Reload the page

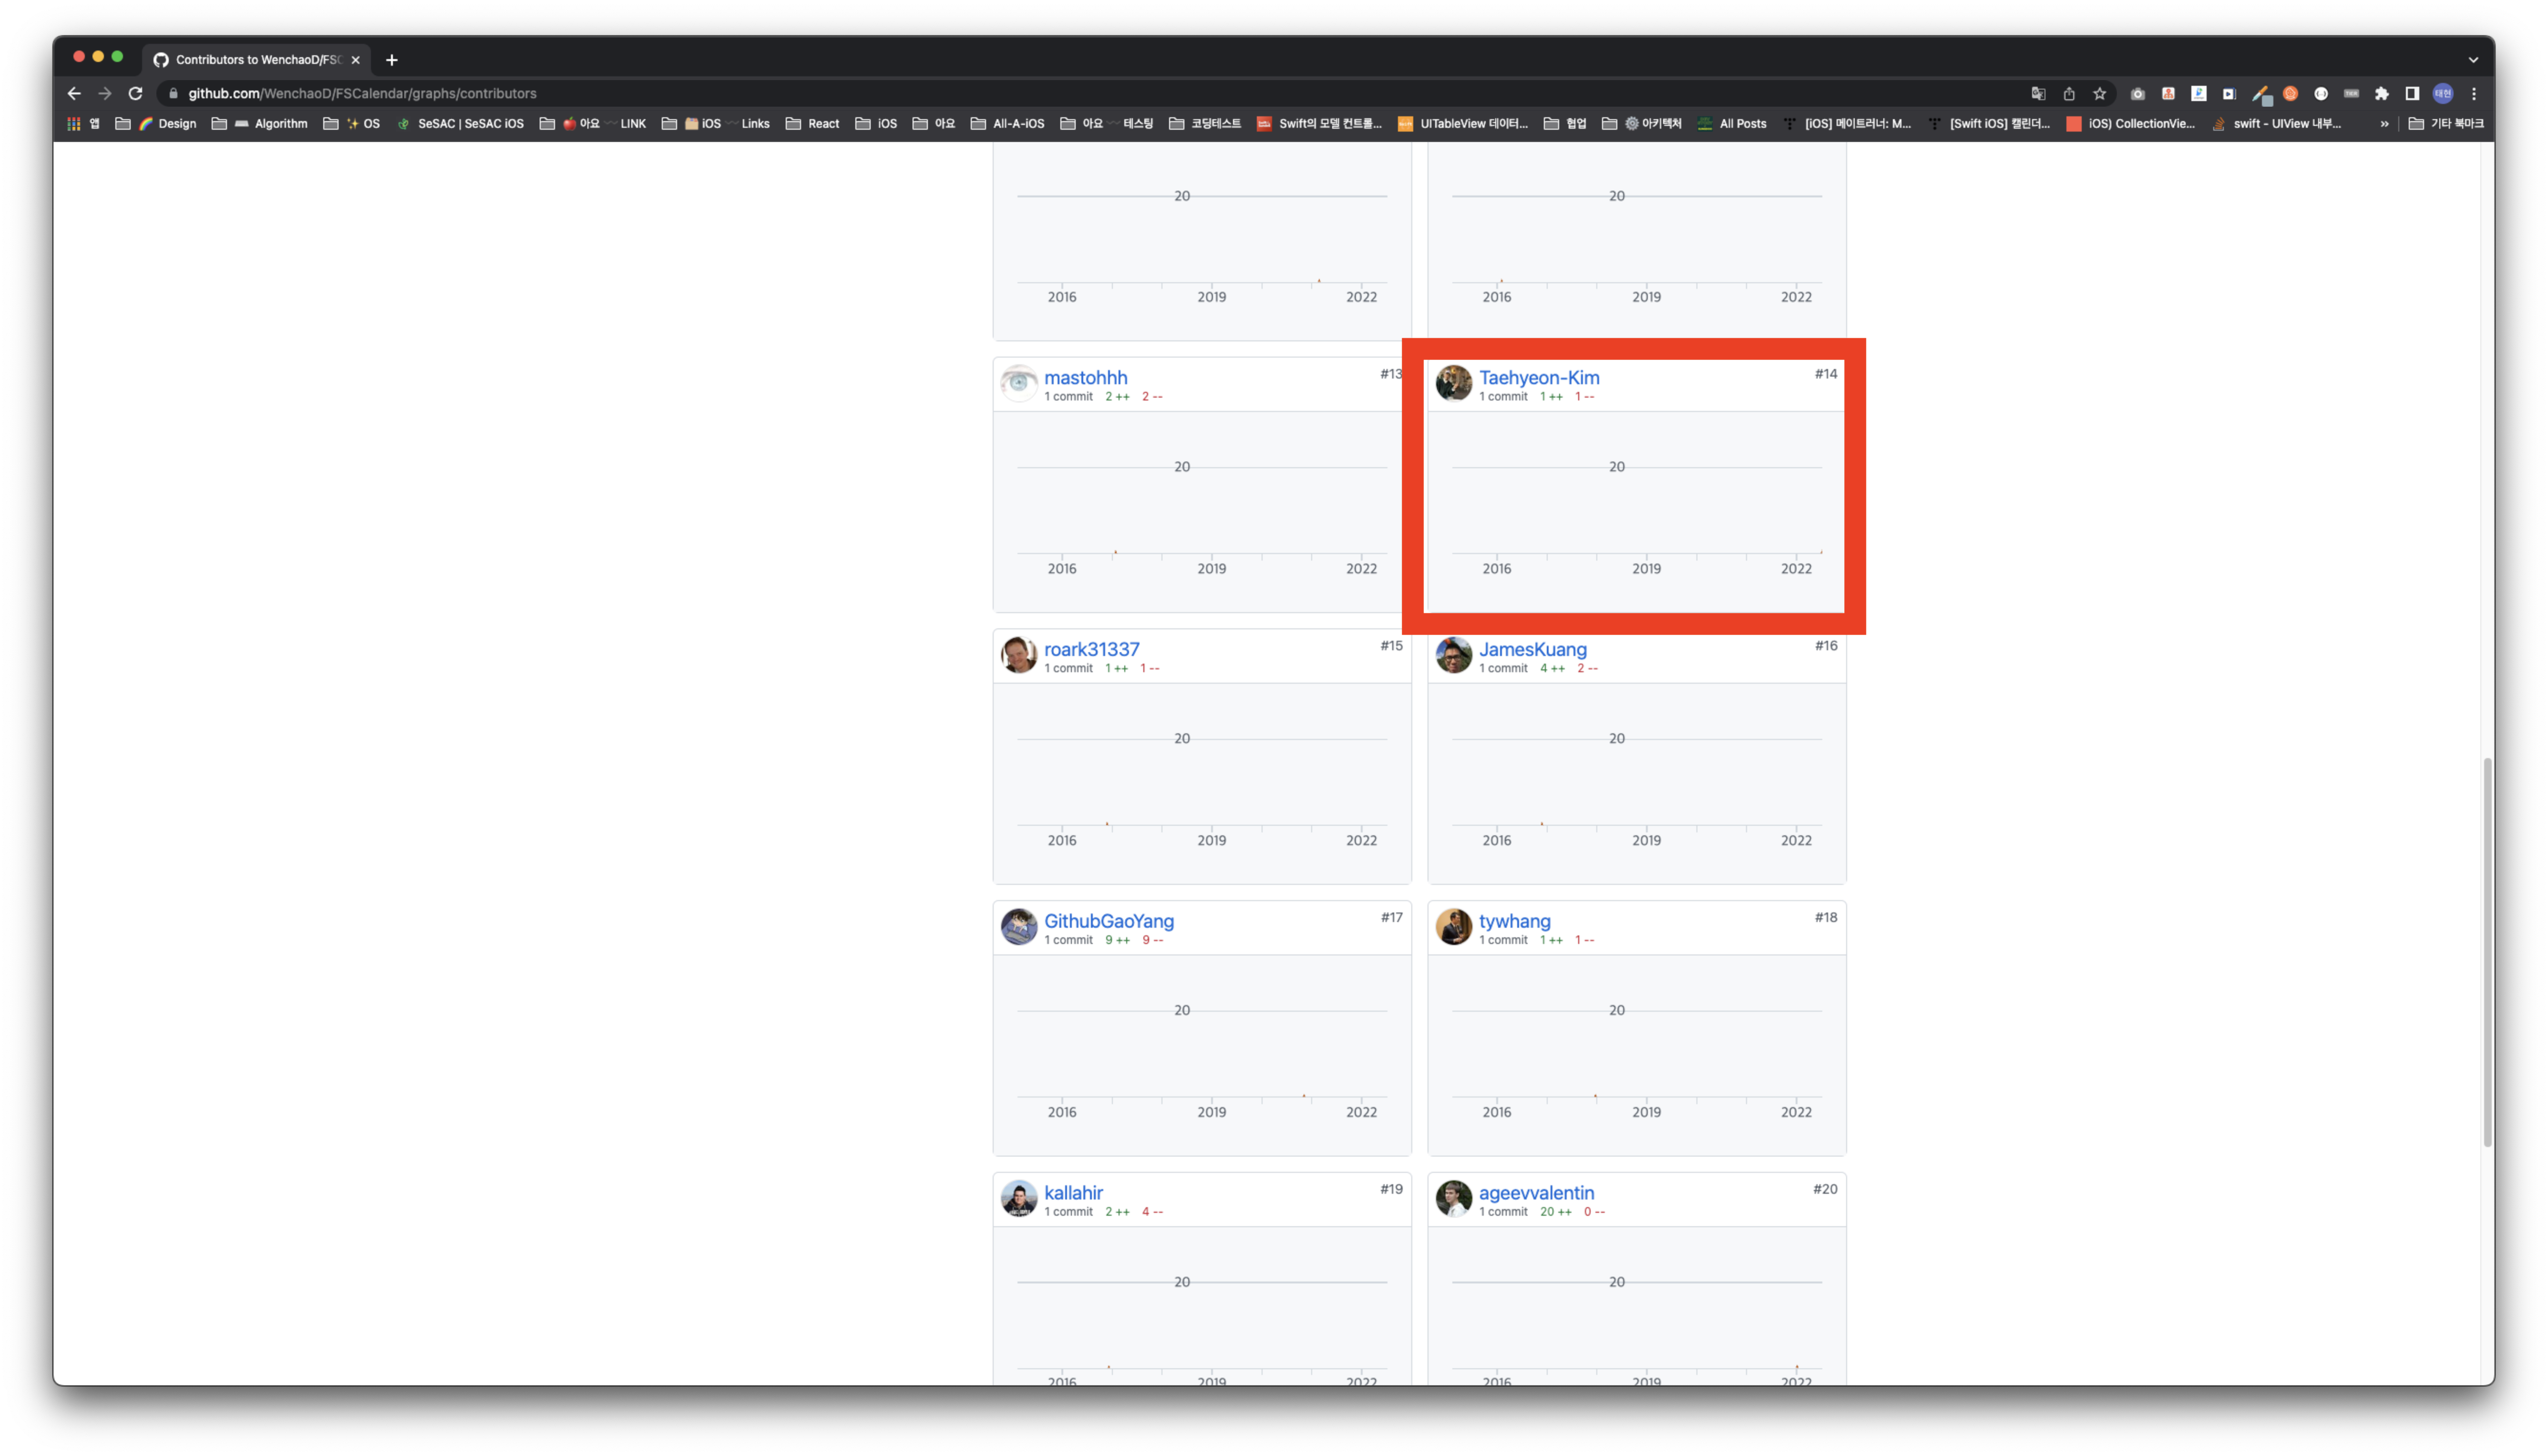click(x=136, y=93)
